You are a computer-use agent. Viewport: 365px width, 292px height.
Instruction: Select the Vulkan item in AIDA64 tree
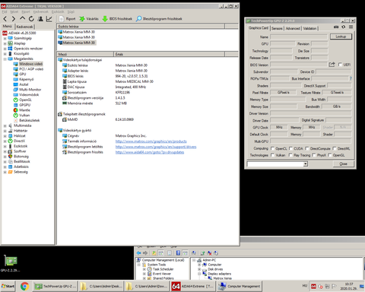coord(21,115)
